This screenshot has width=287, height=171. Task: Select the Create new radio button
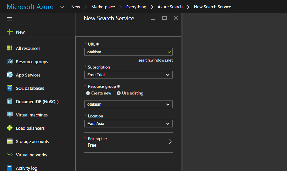[88, 93]
